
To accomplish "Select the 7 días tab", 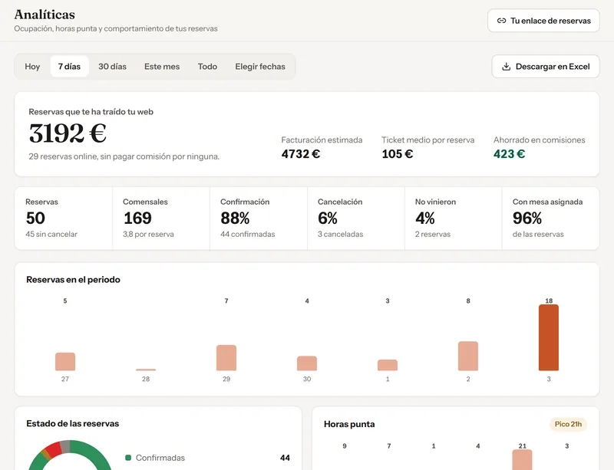I will (x=69, y=67).
